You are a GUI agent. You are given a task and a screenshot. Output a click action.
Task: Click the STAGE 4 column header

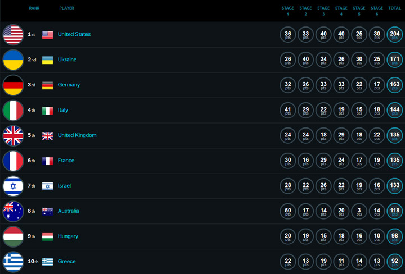pos(341,11)
